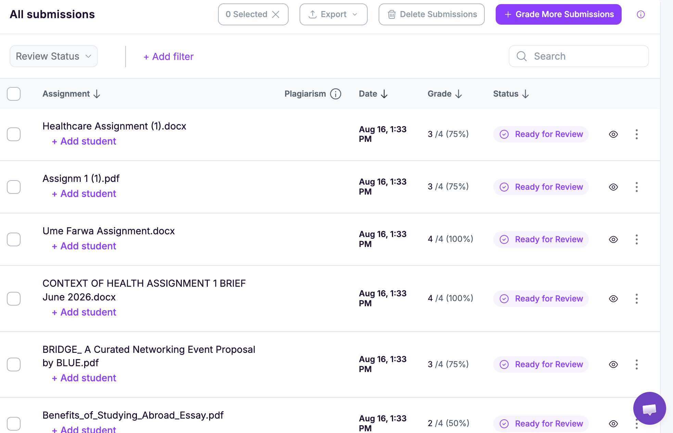Viewport: 673px width, 433px height.
Task: Open Benefits_of_Studying_Abroad_Essay.pdf submission
Action: (133, 415)
